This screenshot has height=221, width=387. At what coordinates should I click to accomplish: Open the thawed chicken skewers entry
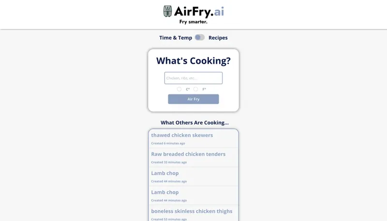point(182,135)
